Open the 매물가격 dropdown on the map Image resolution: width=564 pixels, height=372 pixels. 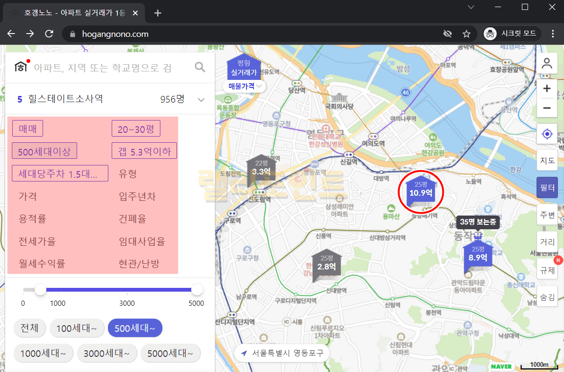pos(244,86)
